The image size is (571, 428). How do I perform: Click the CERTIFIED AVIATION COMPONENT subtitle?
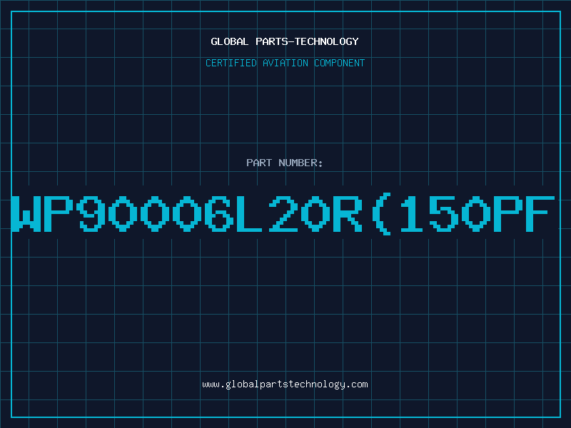285,63
